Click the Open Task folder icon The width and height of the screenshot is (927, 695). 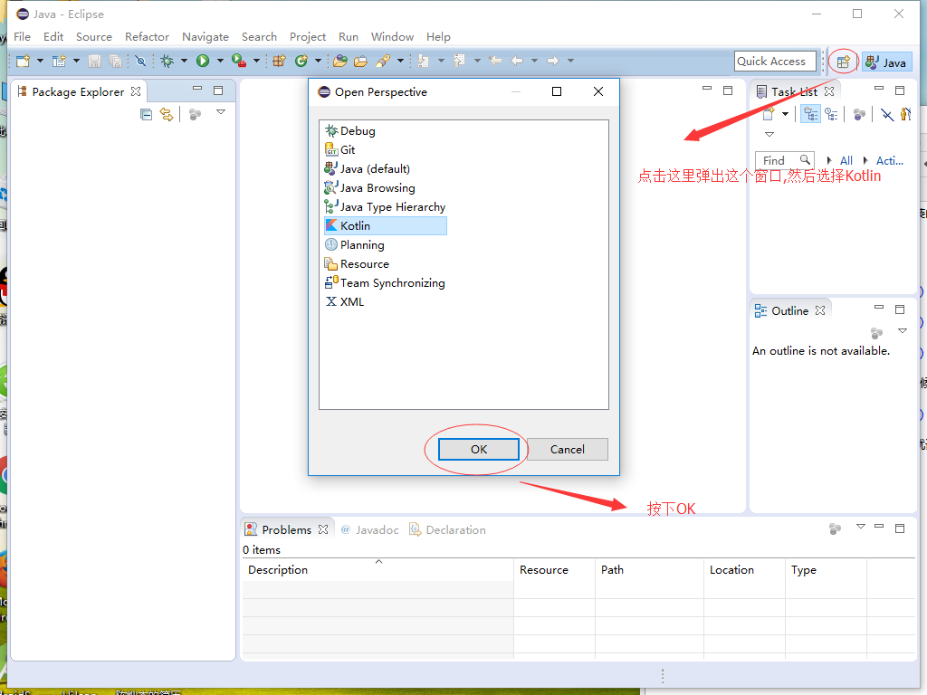pos(360,61)
